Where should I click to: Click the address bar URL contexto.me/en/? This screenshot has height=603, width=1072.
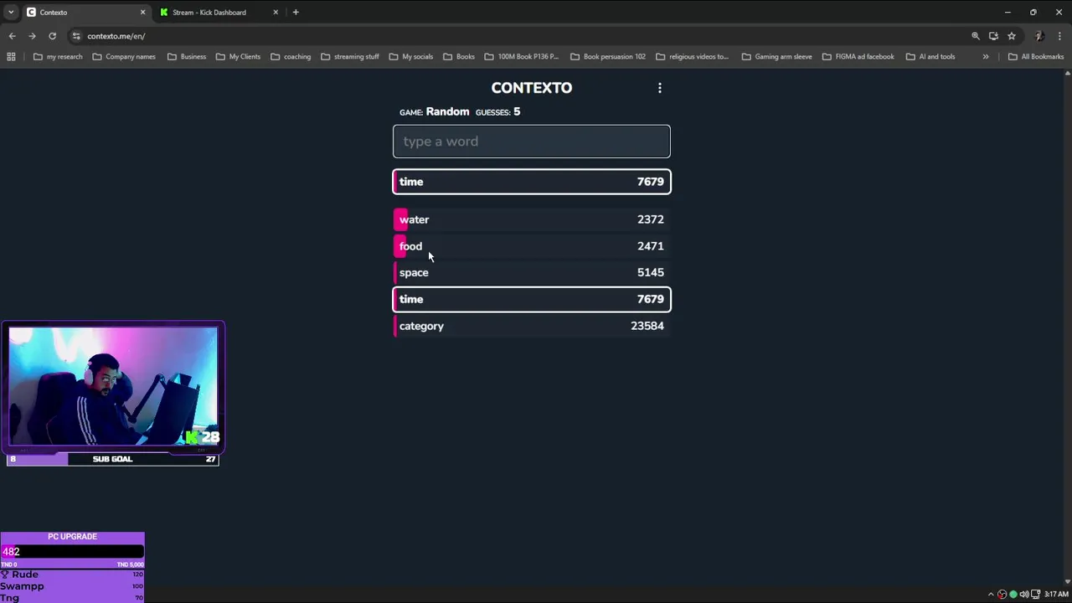(x=116, y=36)
